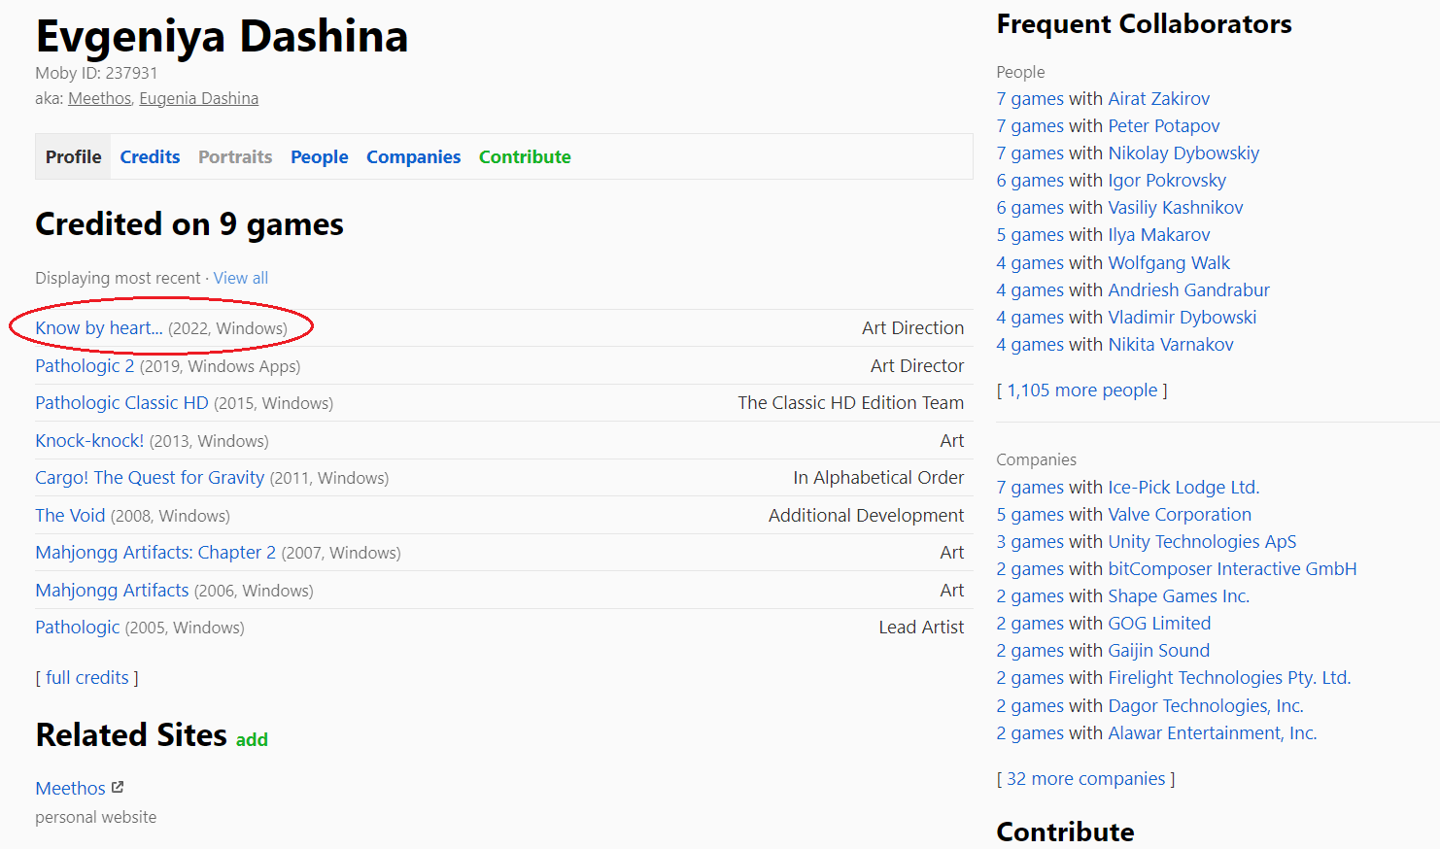This screenshot has width=1440, height=849.
Task: Switch to the People tab
Action: click(x=319, y=156)
